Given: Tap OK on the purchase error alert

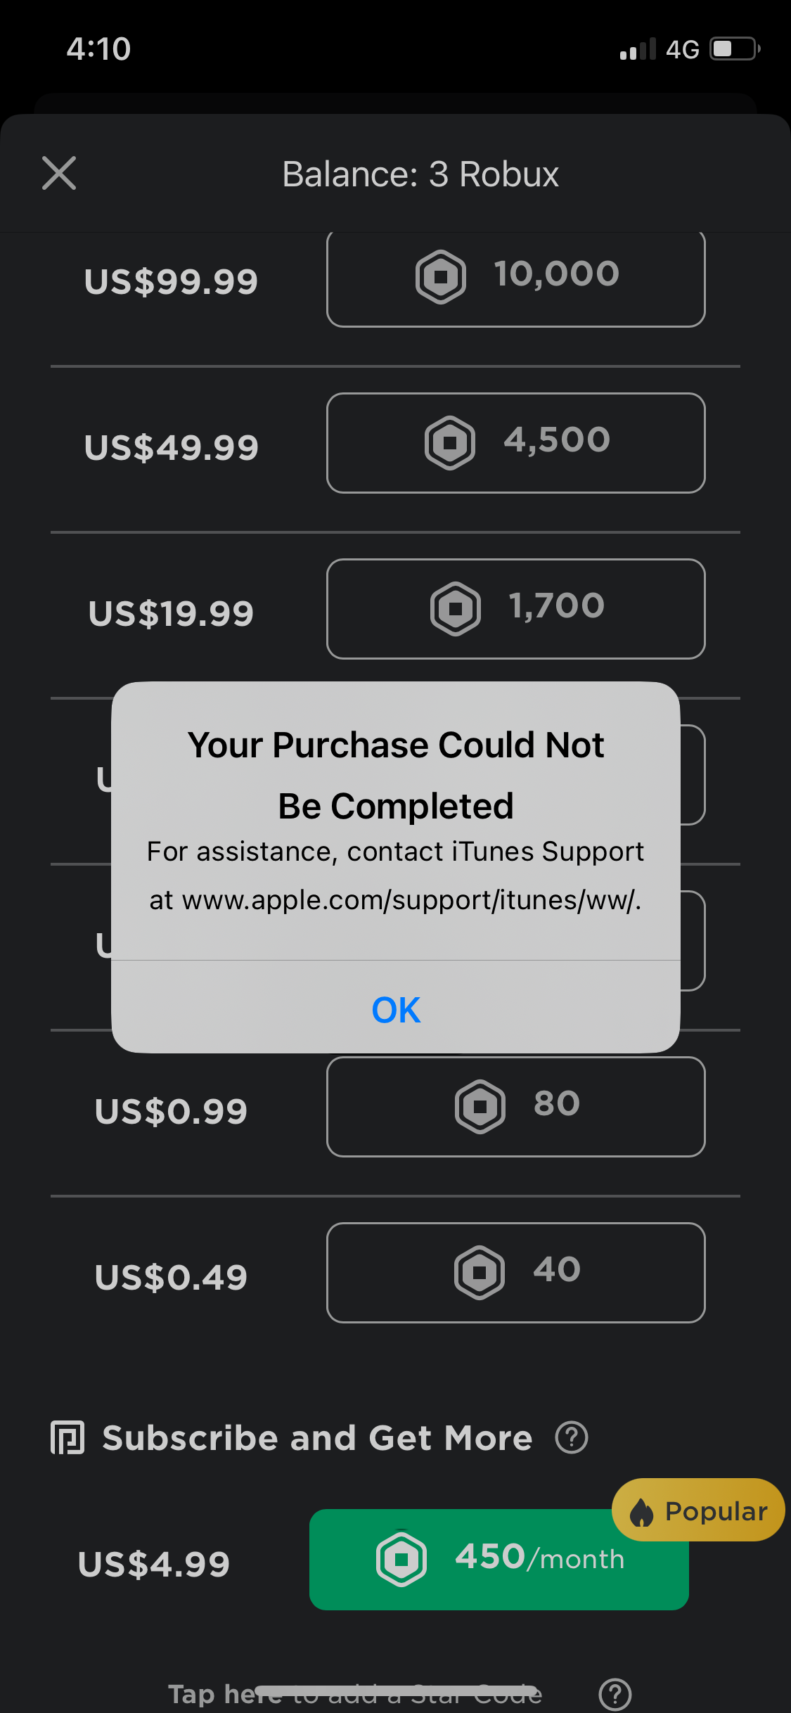Looking at the screenshot, I should 396,1010.
